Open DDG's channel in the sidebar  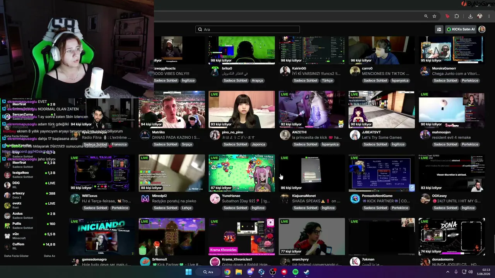(30, 185)
